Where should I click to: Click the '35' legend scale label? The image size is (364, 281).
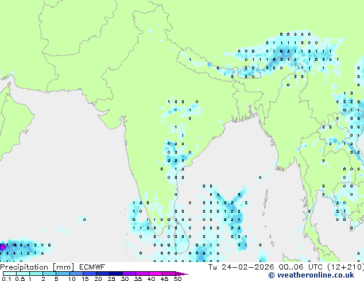click(138, 279)
